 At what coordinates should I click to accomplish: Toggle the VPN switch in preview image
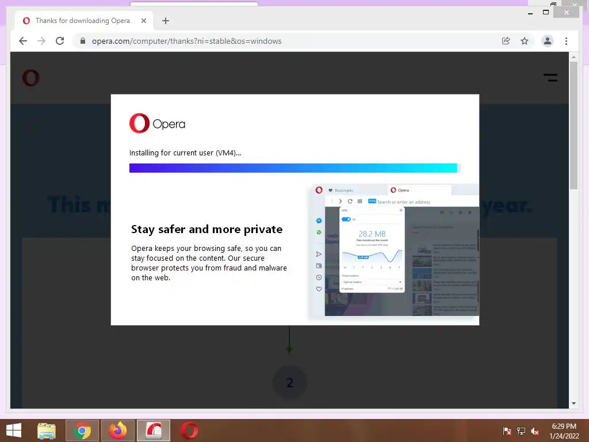pos(346,219)
